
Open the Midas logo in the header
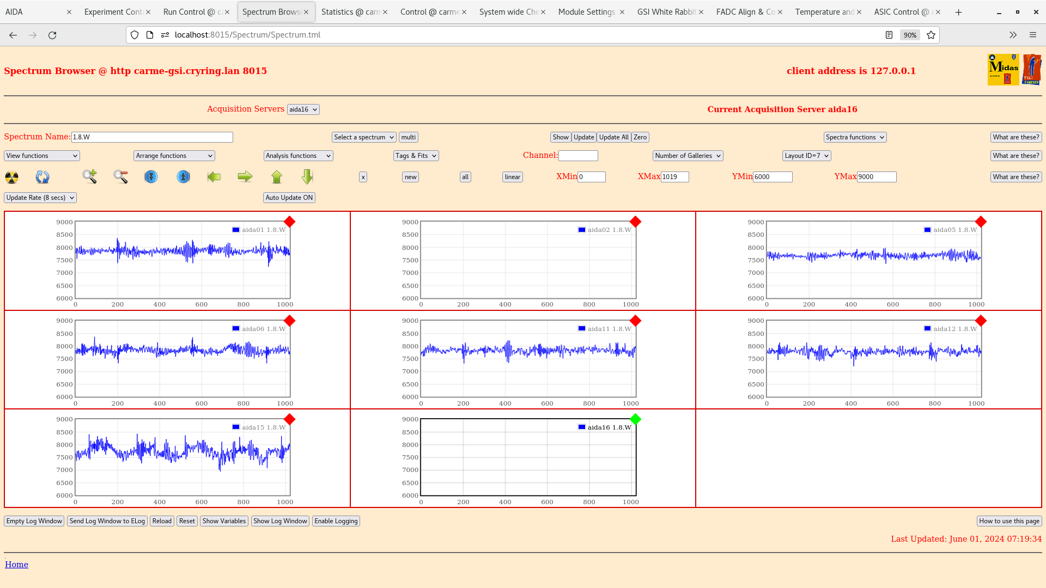point(1003,70)
